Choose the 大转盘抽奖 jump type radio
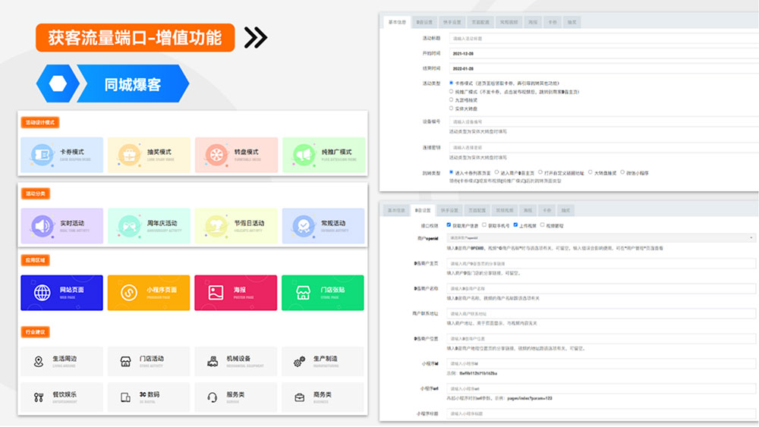The height and width of the screenshot is (427, 759). click(x=590, y=172)
